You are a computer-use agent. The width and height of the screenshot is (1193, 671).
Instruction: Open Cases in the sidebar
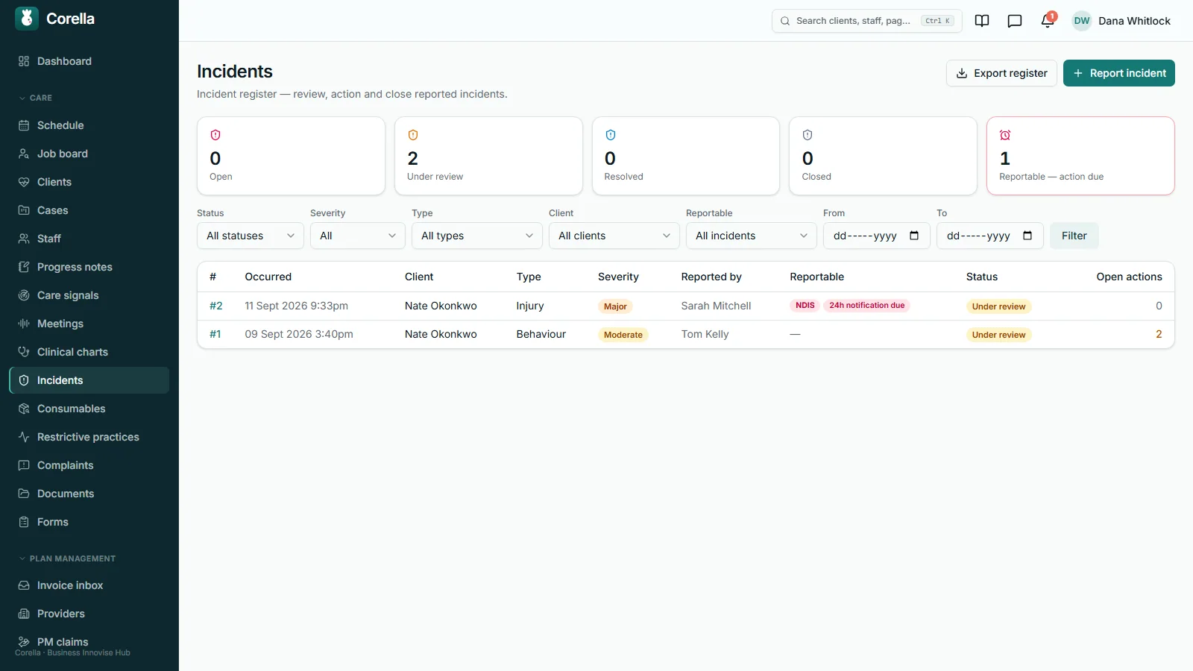[x=89, y=210]
